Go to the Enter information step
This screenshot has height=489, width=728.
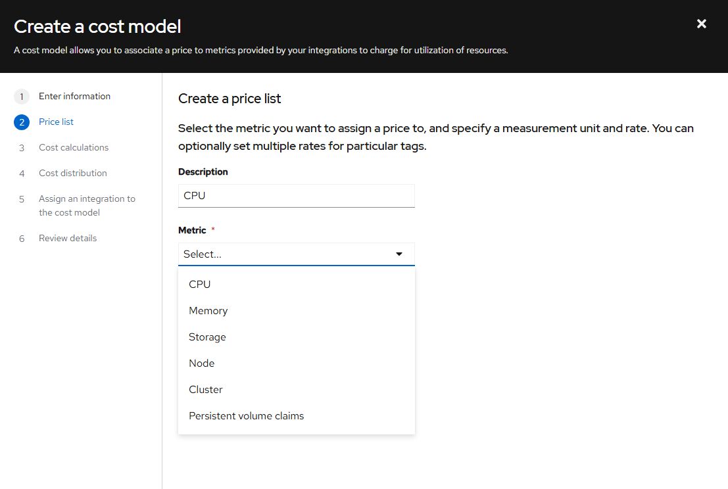[74, 97]
